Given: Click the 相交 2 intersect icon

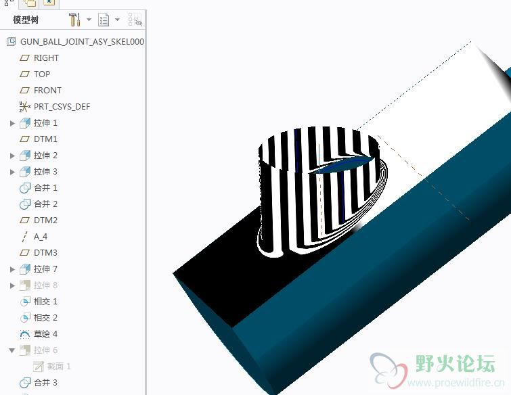Looking at the screenshot, I should (25, 318).
